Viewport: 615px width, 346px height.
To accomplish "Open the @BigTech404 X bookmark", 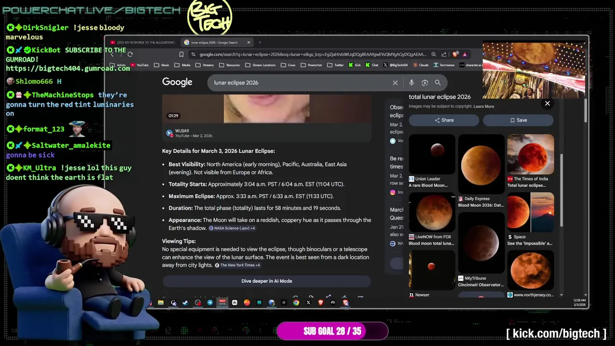I will pyautogui.click(x=395, y=65).
